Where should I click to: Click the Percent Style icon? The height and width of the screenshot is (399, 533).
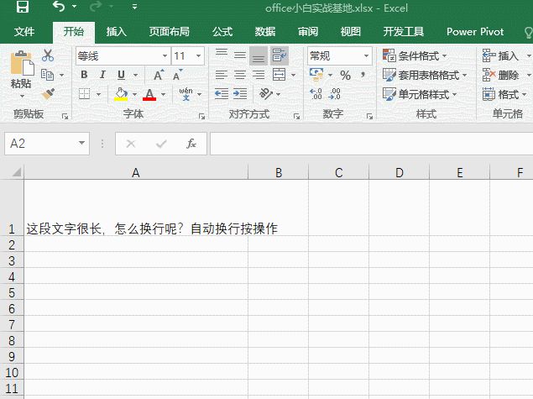[345, 76]
